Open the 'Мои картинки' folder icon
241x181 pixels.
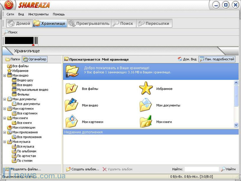72,122
